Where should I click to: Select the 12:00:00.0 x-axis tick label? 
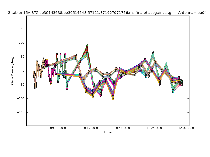point(186,128)
